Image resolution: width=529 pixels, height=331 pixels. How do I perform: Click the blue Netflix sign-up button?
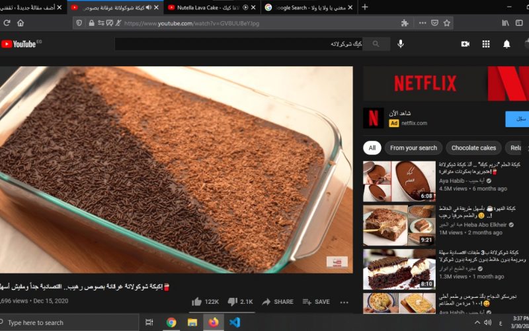pyautogui.click(x=517, y=119)
